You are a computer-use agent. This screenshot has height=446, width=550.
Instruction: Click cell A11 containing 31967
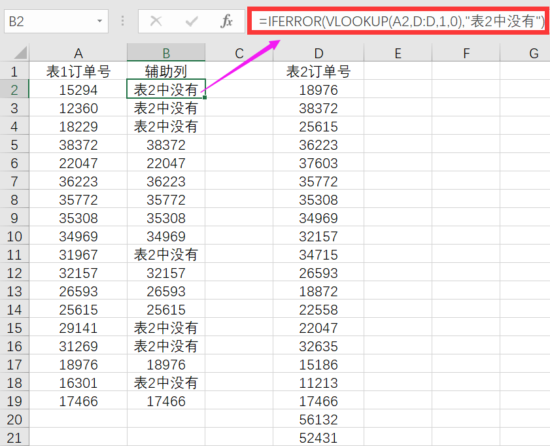(78, 254)
